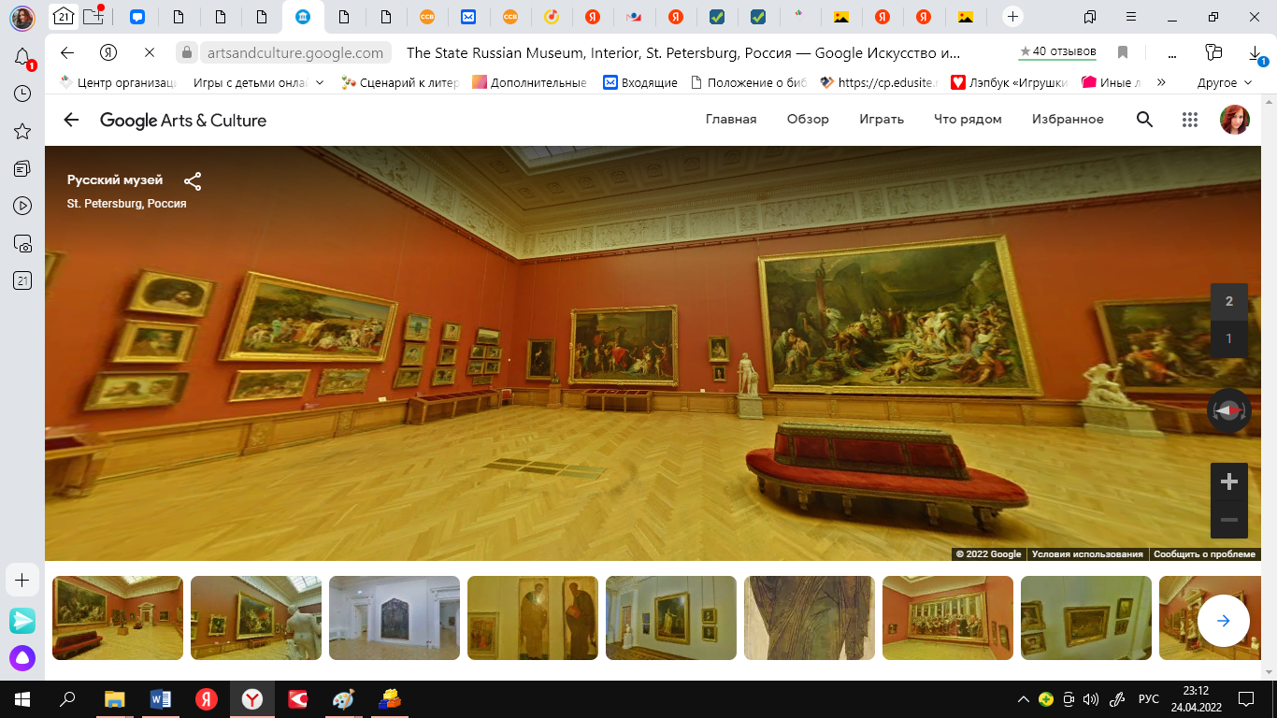Click browser back arrow in the address bar

click(x=66, y=52)
